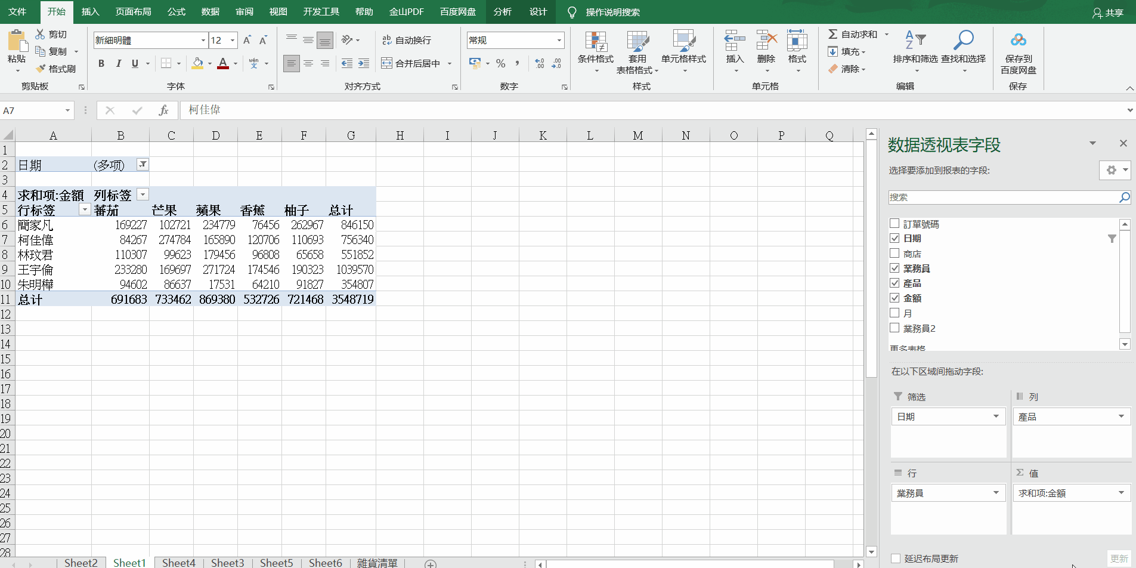Apply the red font color
This screenshot has height=568, width=1136.
tap(223, 63)
